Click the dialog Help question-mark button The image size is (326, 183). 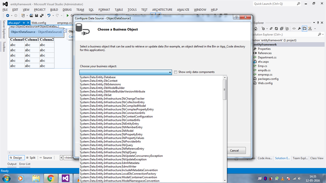pyautogui.click(x=237, y=17)
